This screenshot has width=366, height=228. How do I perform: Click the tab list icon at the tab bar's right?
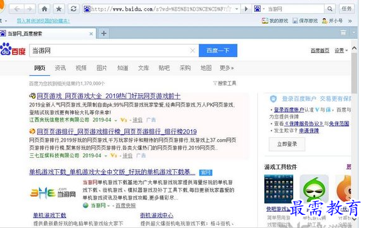click(343, 33)
